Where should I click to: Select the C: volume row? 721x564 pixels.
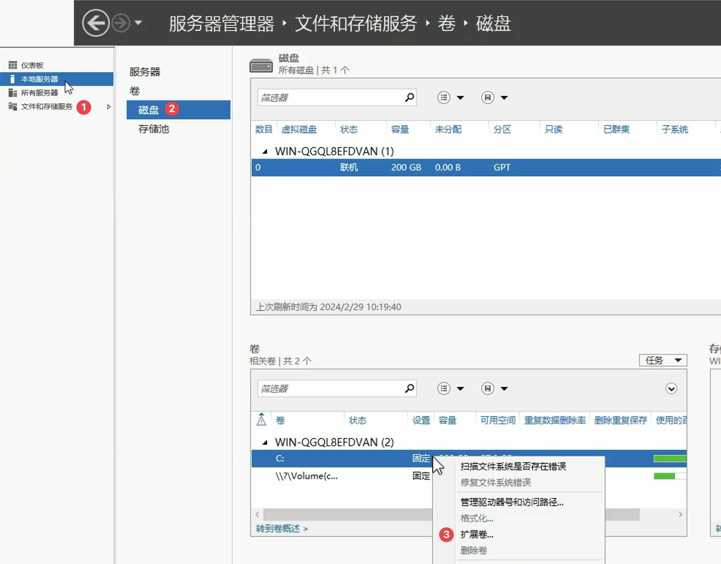pyautogui.click(x=469, y=458)
